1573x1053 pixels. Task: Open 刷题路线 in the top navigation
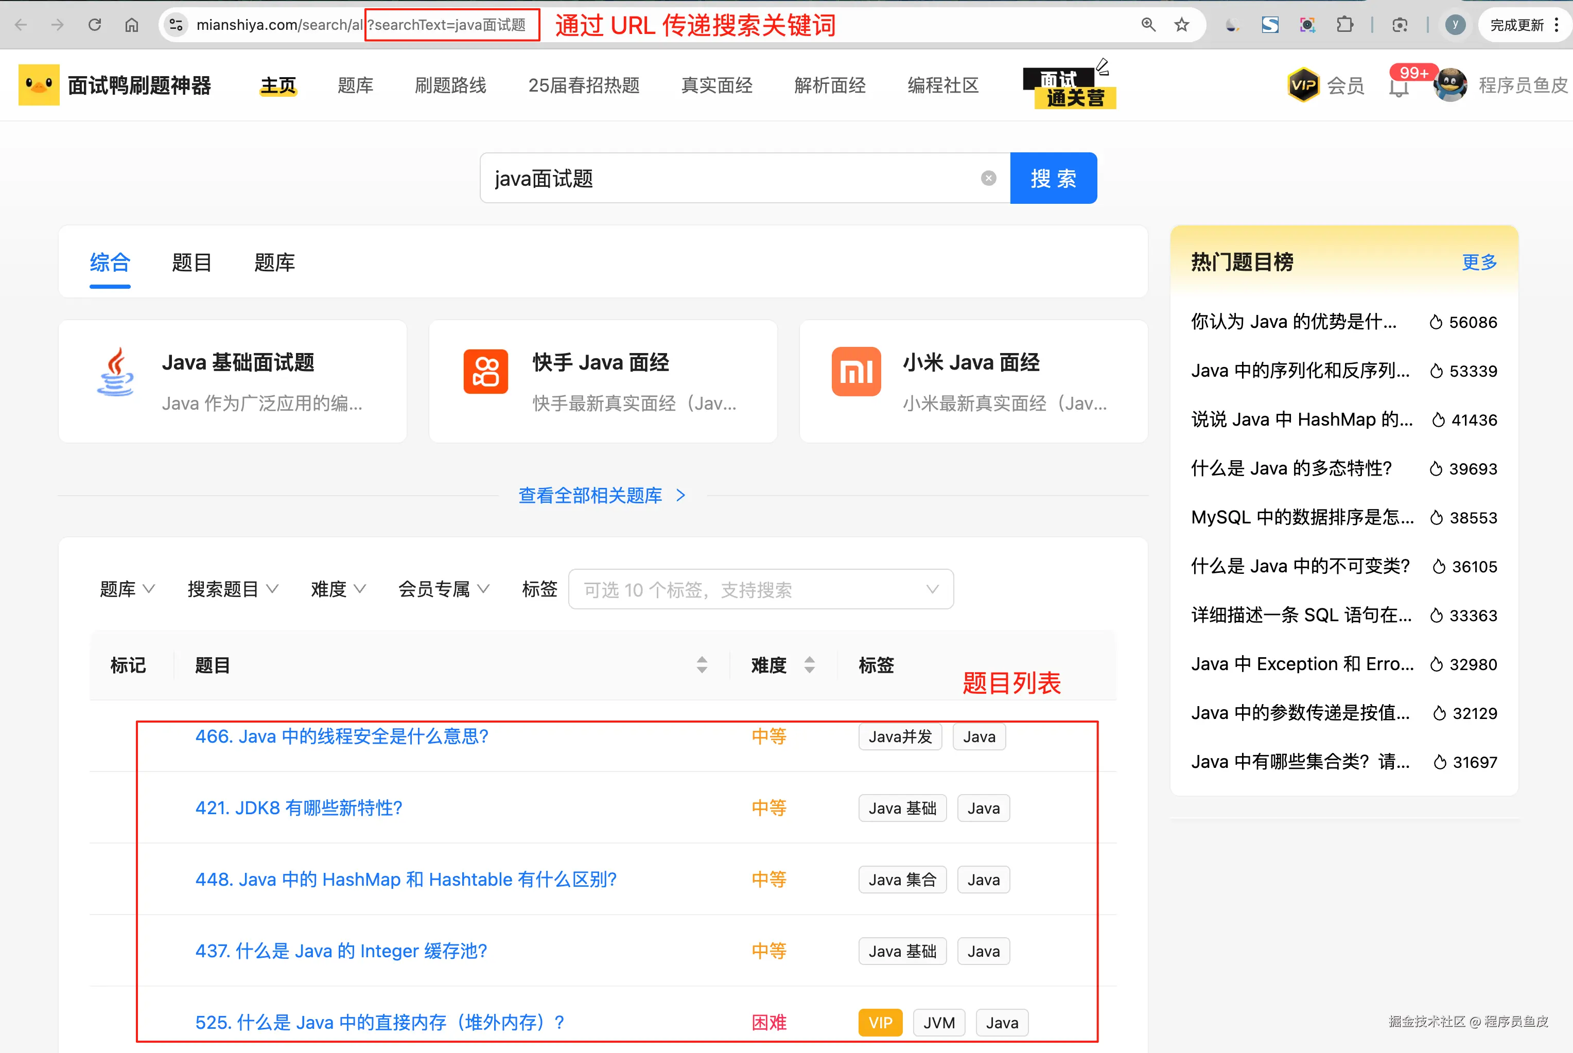(450, 85)
